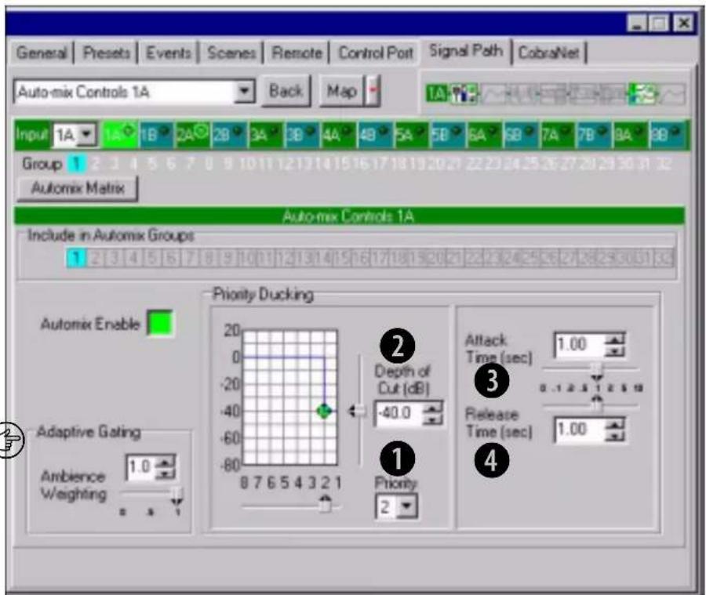
Task: Include channel in Automix Group 5
Action: (x=151, y=259)
